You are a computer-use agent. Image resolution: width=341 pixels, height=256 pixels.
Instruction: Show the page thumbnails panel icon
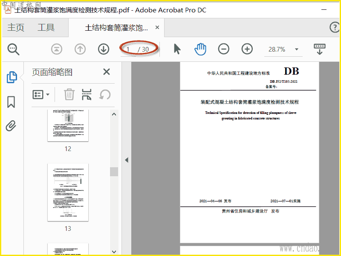(12, 77)
